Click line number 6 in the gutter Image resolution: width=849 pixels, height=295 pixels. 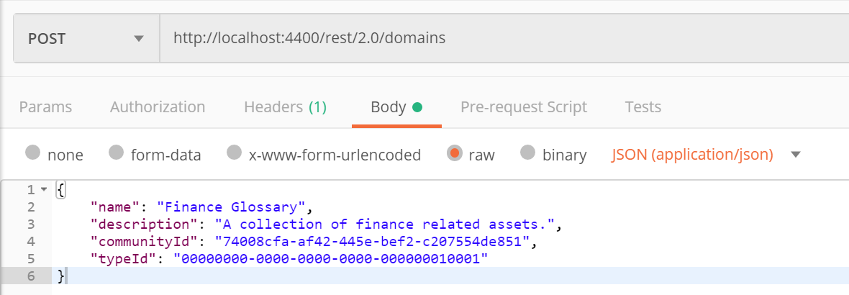[30, 276]
